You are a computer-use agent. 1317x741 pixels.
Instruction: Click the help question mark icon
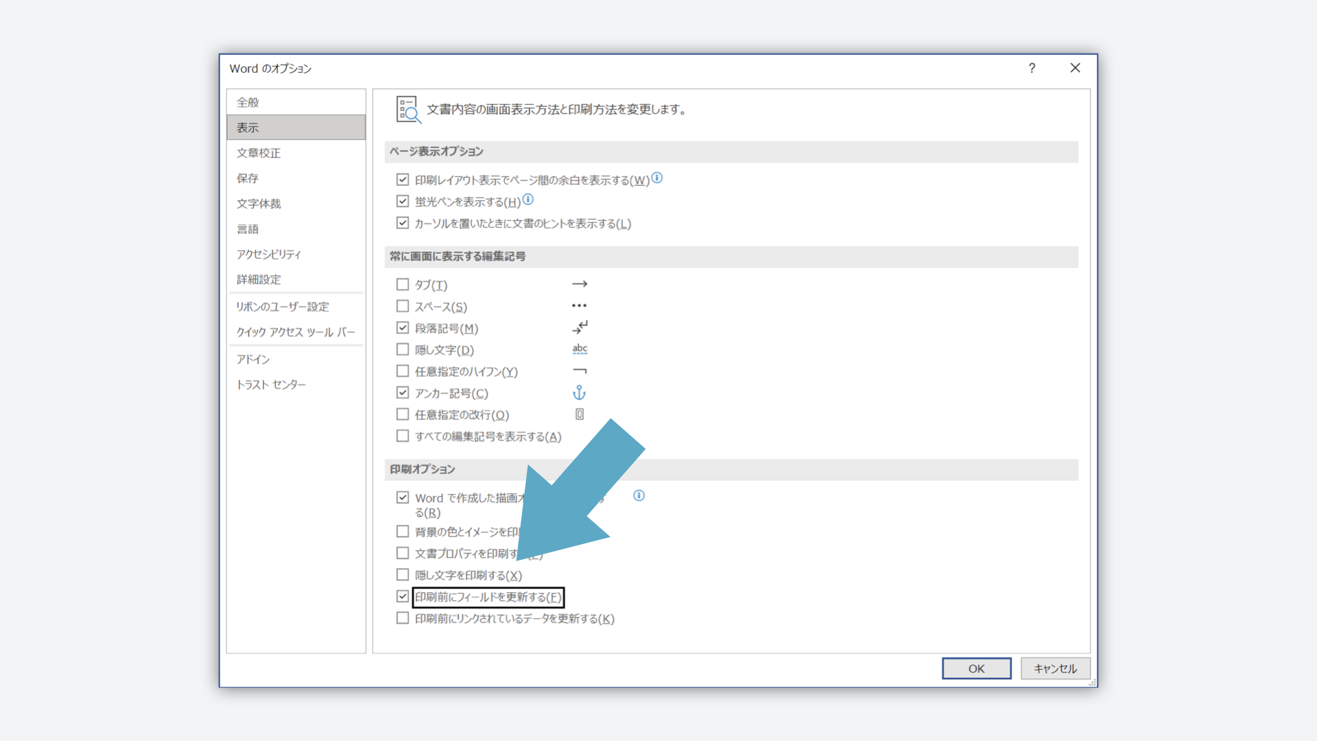click(x=1032, y=68)
